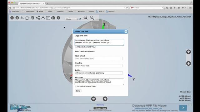This screenshot has height=112, width=200.
Task: Click the Email to input field
Action: coord(99,66)
